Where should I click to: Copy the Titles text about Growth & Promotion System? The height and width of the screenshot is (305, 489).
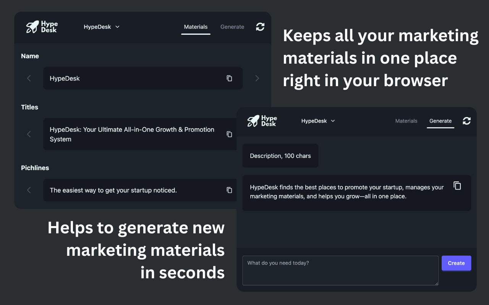[x=229, y=134]
